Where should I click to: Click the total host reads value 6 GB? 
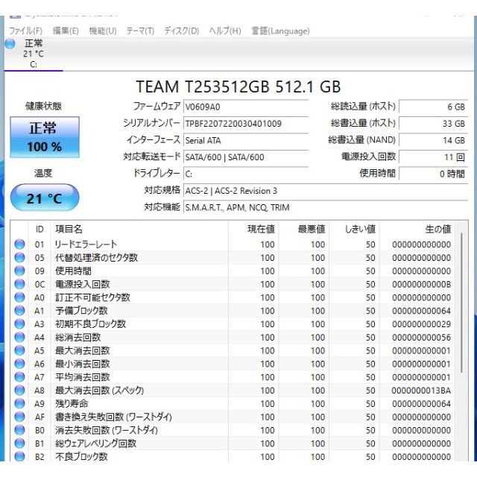(x=433, y=107)
